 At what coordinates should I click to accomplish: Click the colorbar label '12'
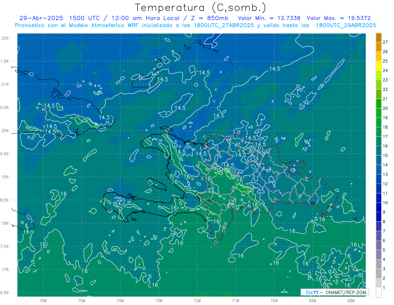pyautogui.click(x=385, y=184)
